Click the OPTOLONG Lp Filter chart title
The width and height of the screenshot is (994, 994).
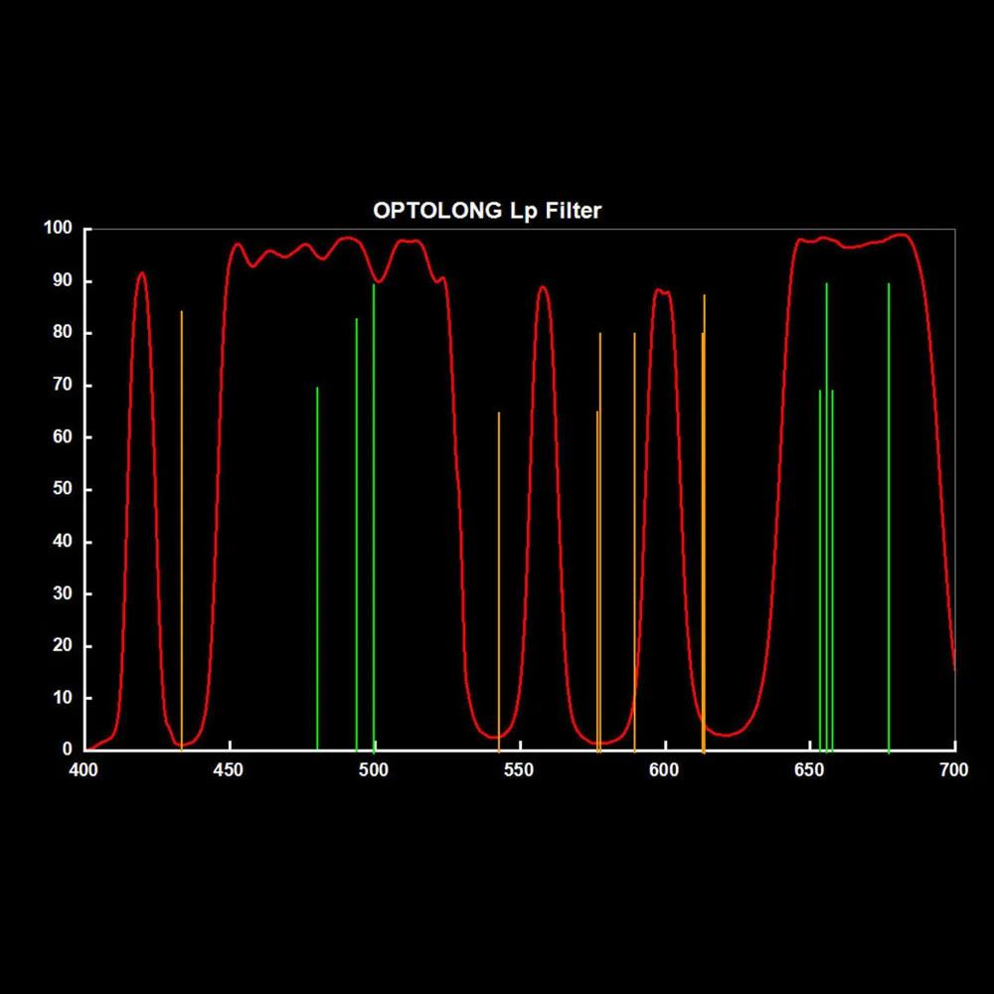[487, 211]
